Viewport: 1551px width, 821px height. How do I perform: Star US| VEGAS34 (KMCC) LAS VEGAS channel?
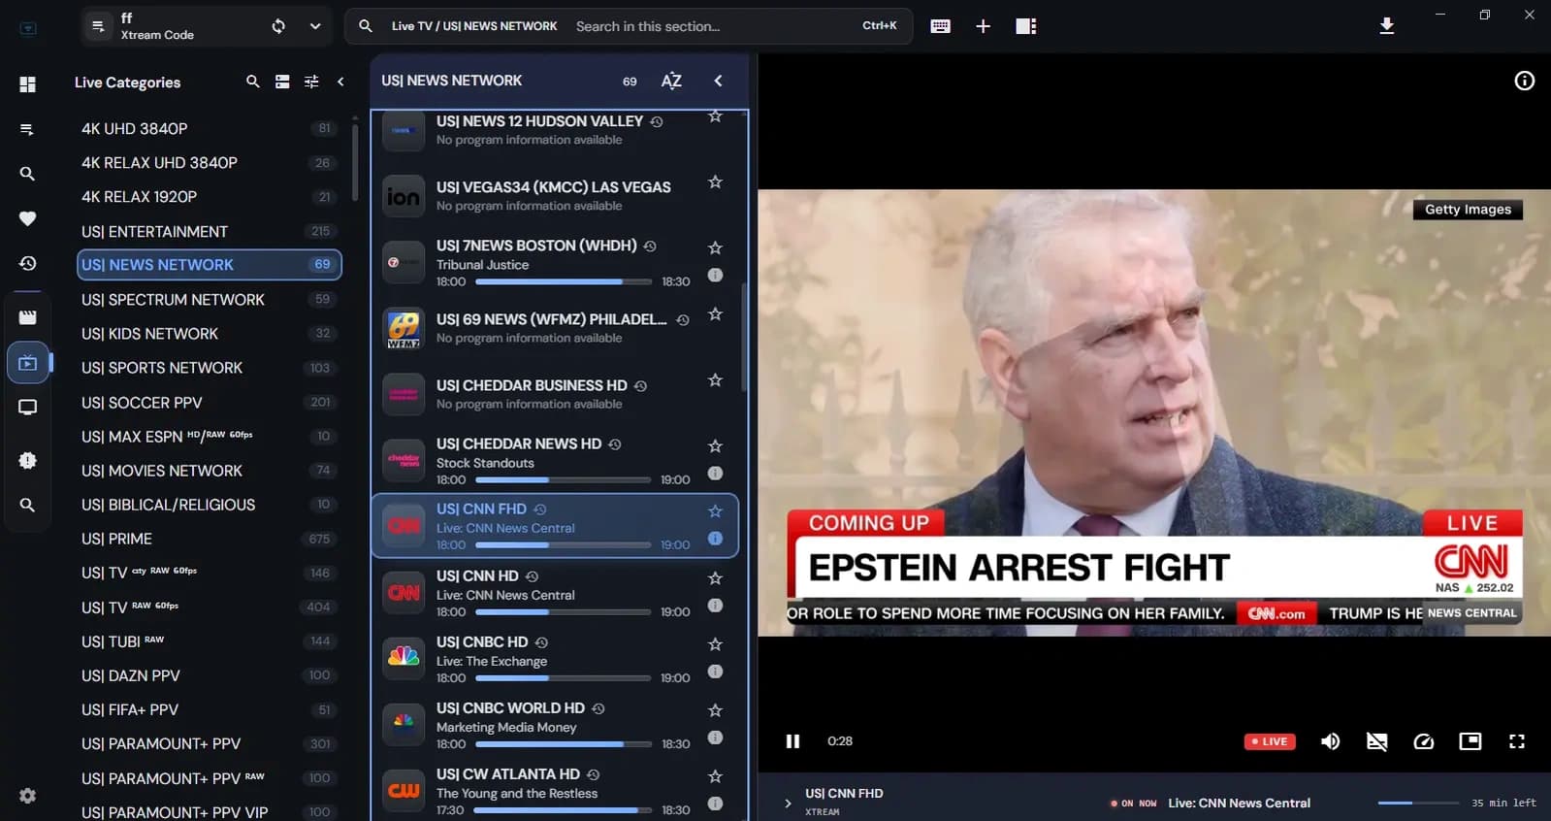(715, 182)
